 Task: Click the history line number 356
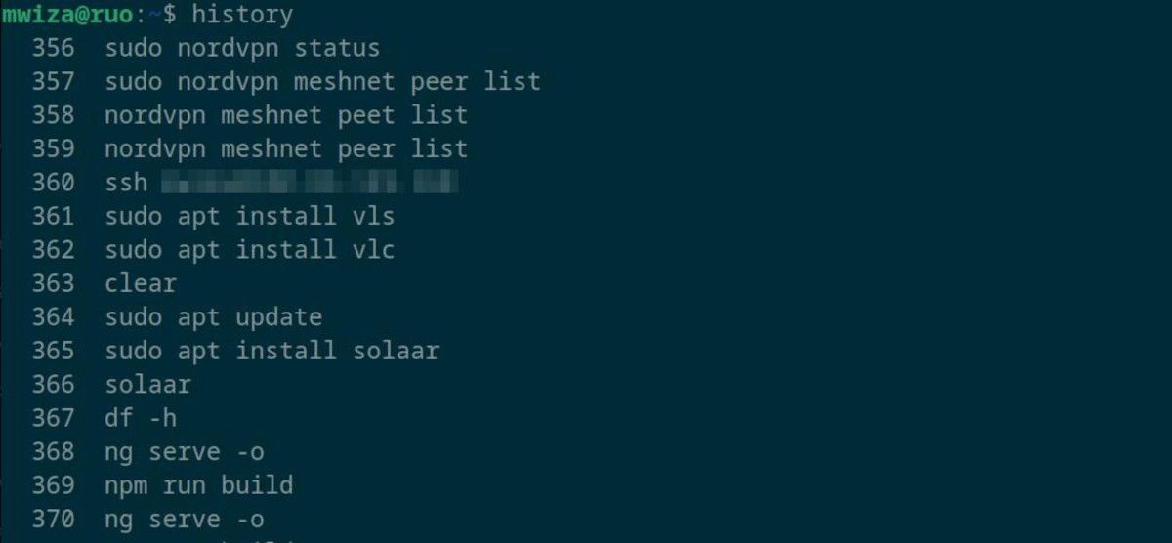pyautogui.click(x=53, y=47)
